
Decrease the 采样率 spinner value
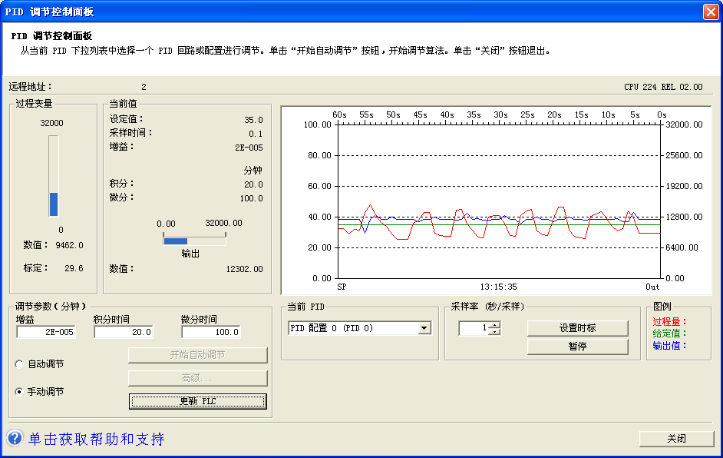pyautogui.click(x=495, y=331)
